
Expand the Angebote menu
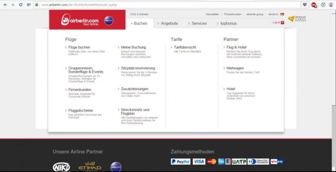point(168,24)
